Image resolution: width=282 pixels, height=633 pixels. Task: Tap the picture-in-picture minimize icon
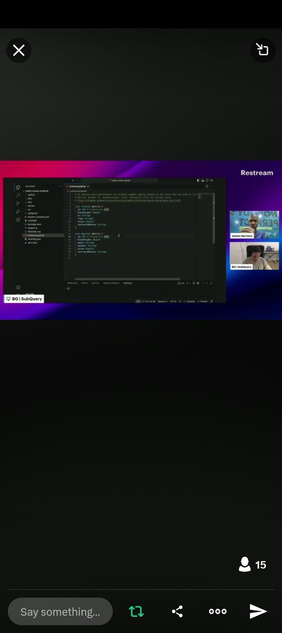coord(262,50)
